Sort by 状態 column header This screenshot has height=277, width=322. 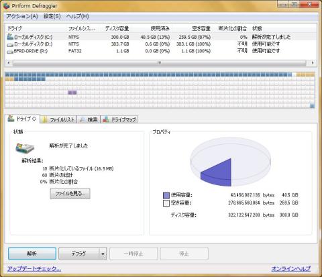[x=257, y=28]
